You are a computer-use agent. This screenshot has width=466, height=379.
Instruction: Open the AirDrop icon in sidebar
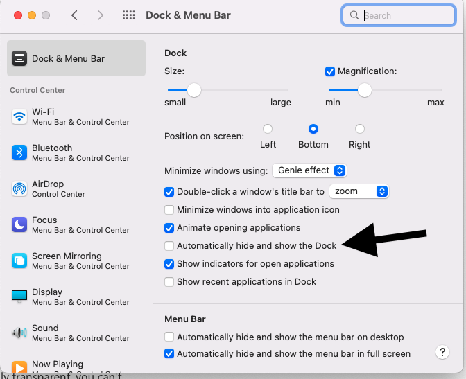click(19, 188)
